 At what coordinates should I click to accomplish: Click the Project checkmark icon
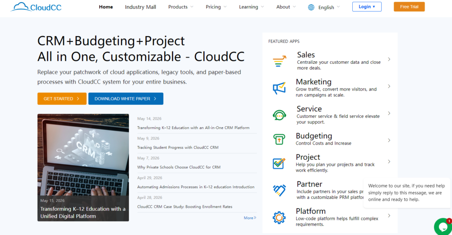279,163
